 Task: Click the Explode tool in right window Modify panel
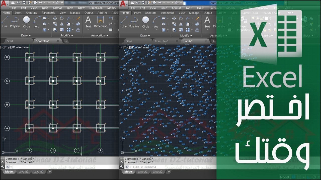pos(197,24)
